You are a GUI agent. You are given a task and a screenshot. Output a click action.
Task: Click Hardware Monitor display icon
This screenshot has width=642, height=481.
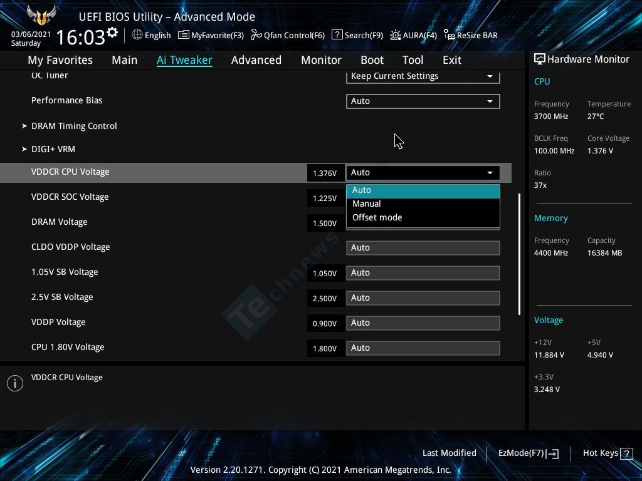coord(540,59)
